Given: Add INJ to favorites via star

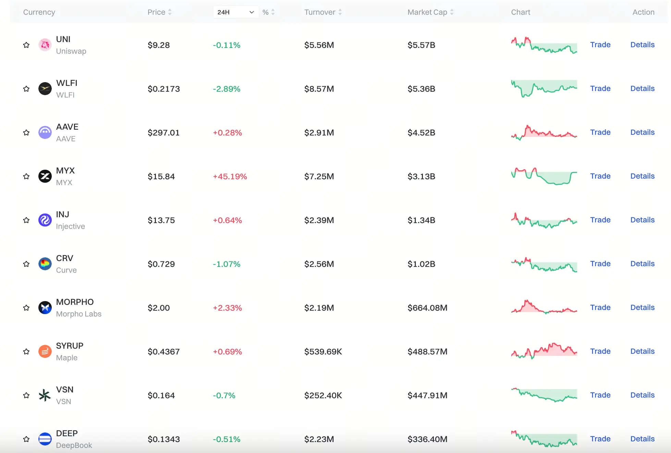Looking at the screenshot, I should (x=26, y=220).
